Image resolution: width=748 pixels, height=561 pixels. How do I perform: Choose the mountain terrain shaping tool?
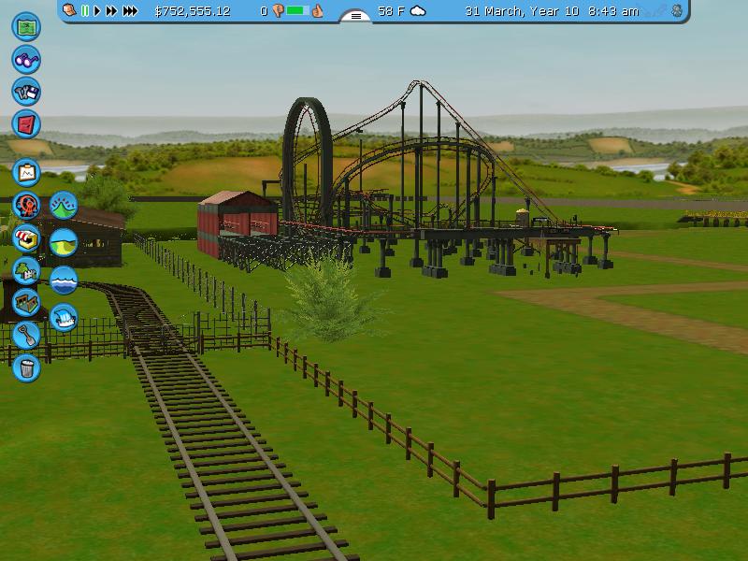pyautogui.click(x=64, y=205)
